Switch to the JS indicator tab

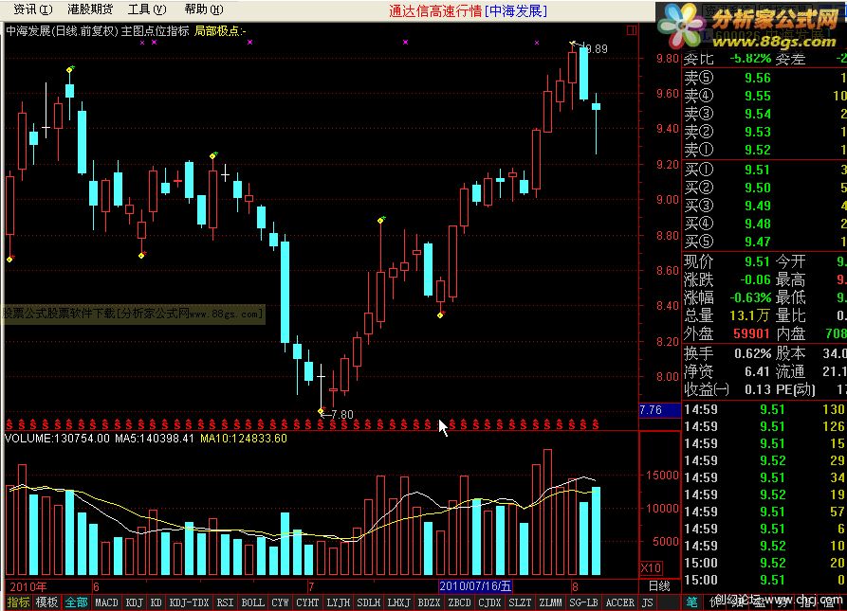click(648, 602)
